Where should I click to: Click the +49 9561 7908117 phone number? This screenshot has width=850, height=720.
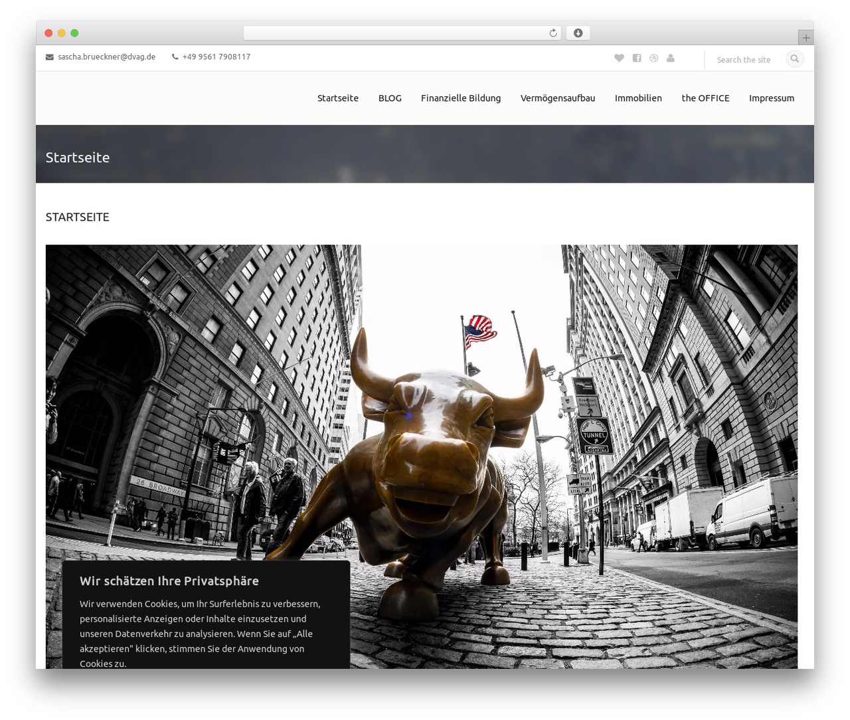click(x=216, y=57)
